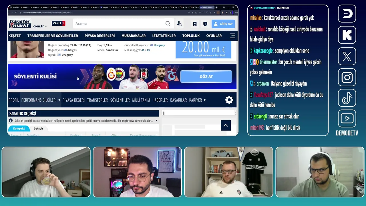Open the Piyasa Değerleri menu

click(x=100, y=36)
